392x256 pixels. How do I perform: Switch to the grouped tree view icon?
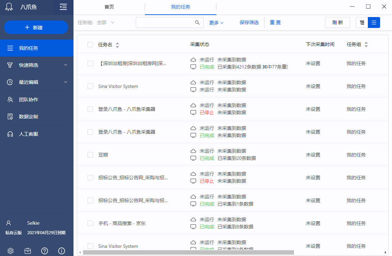[x=362, y=22]
